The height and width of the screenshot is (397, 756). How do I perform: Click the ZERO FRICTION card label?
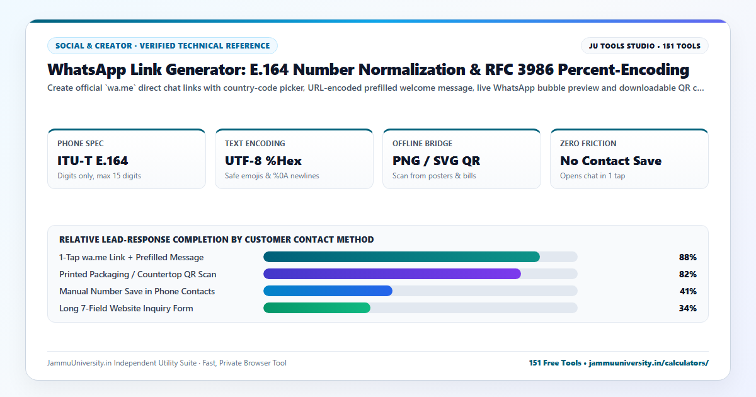(x=588, y=144)
